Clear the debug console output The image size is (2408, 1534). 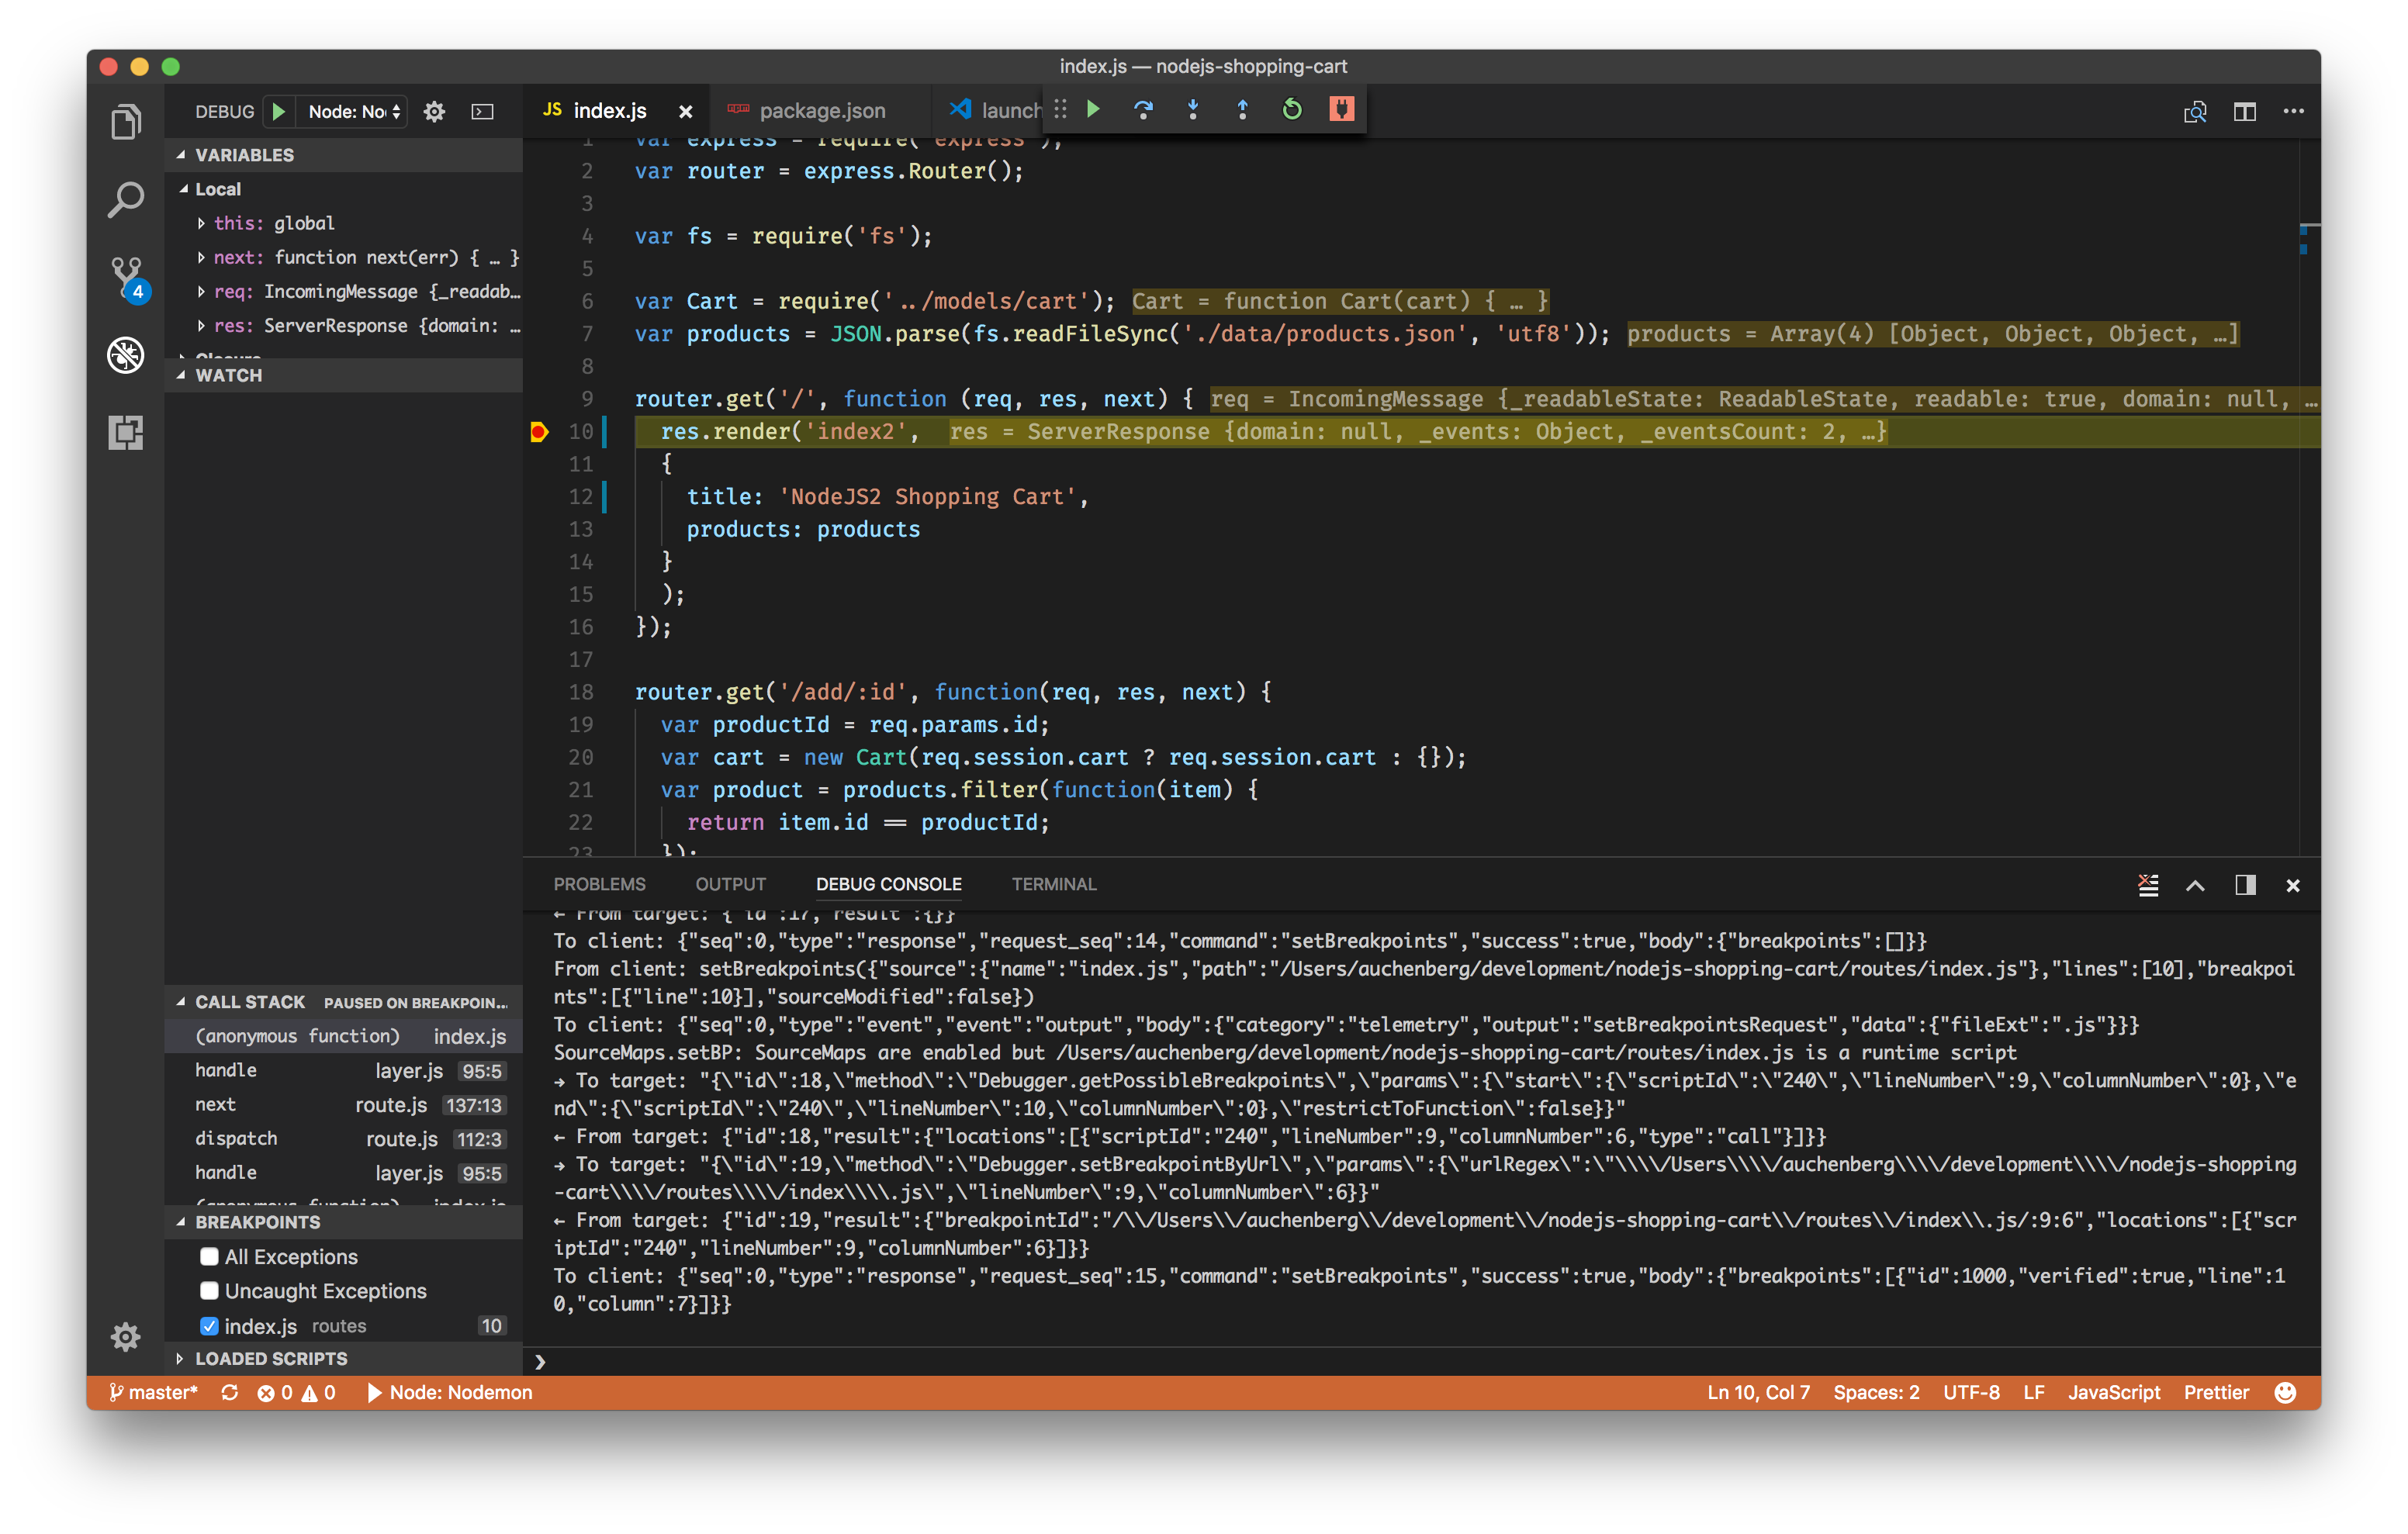pos(2148,885)
